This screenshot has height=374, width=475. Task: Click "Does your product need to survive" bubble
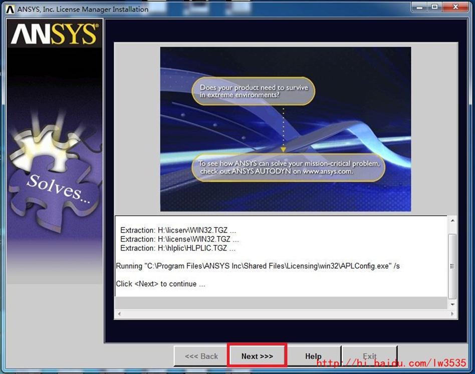coord(253,91)
